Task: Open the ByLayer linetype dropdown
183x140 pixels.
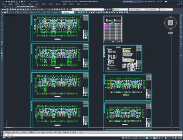Action: pos(137,10)
